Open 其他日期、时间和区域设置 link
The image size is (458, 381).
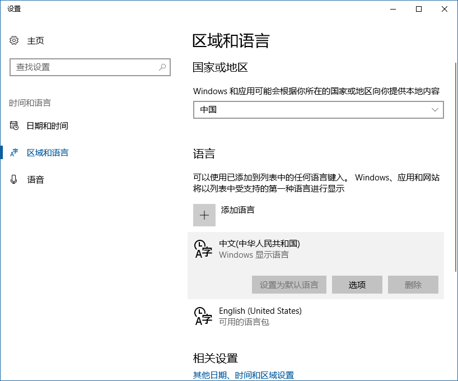(x=244, y=375)
